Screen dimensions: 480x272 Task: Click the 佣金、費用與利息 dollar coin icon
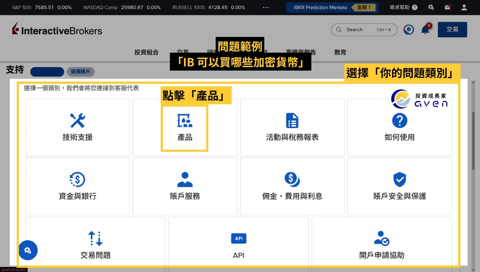(x=292, y=179)
